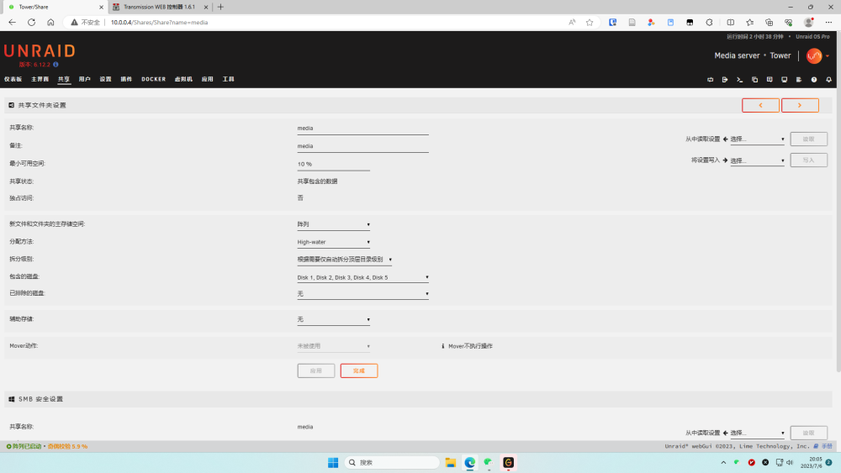Click the version info icon next to 6.12.2
The image size is (841, 473).
pyautogui.click(x=56, y=65)
